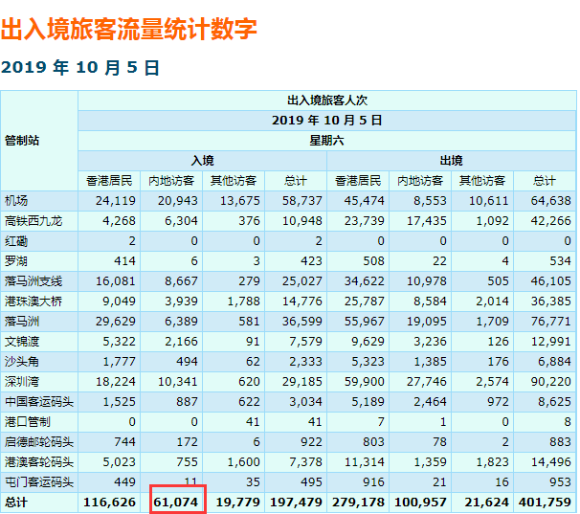Click the value 76,771 in 落马洲 row
The height and width of the screenshot is (514, 580).
point(550,322)
